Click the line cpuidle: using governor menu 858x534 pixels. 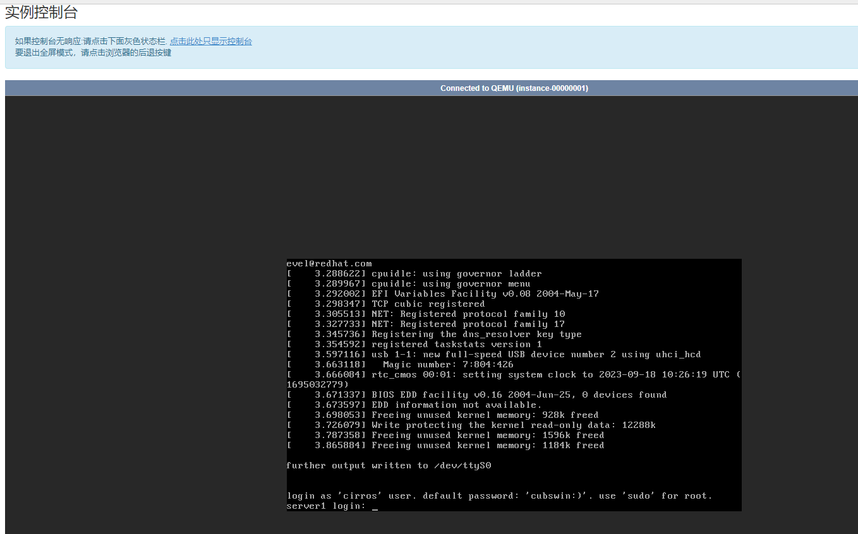tap(409, 284)
